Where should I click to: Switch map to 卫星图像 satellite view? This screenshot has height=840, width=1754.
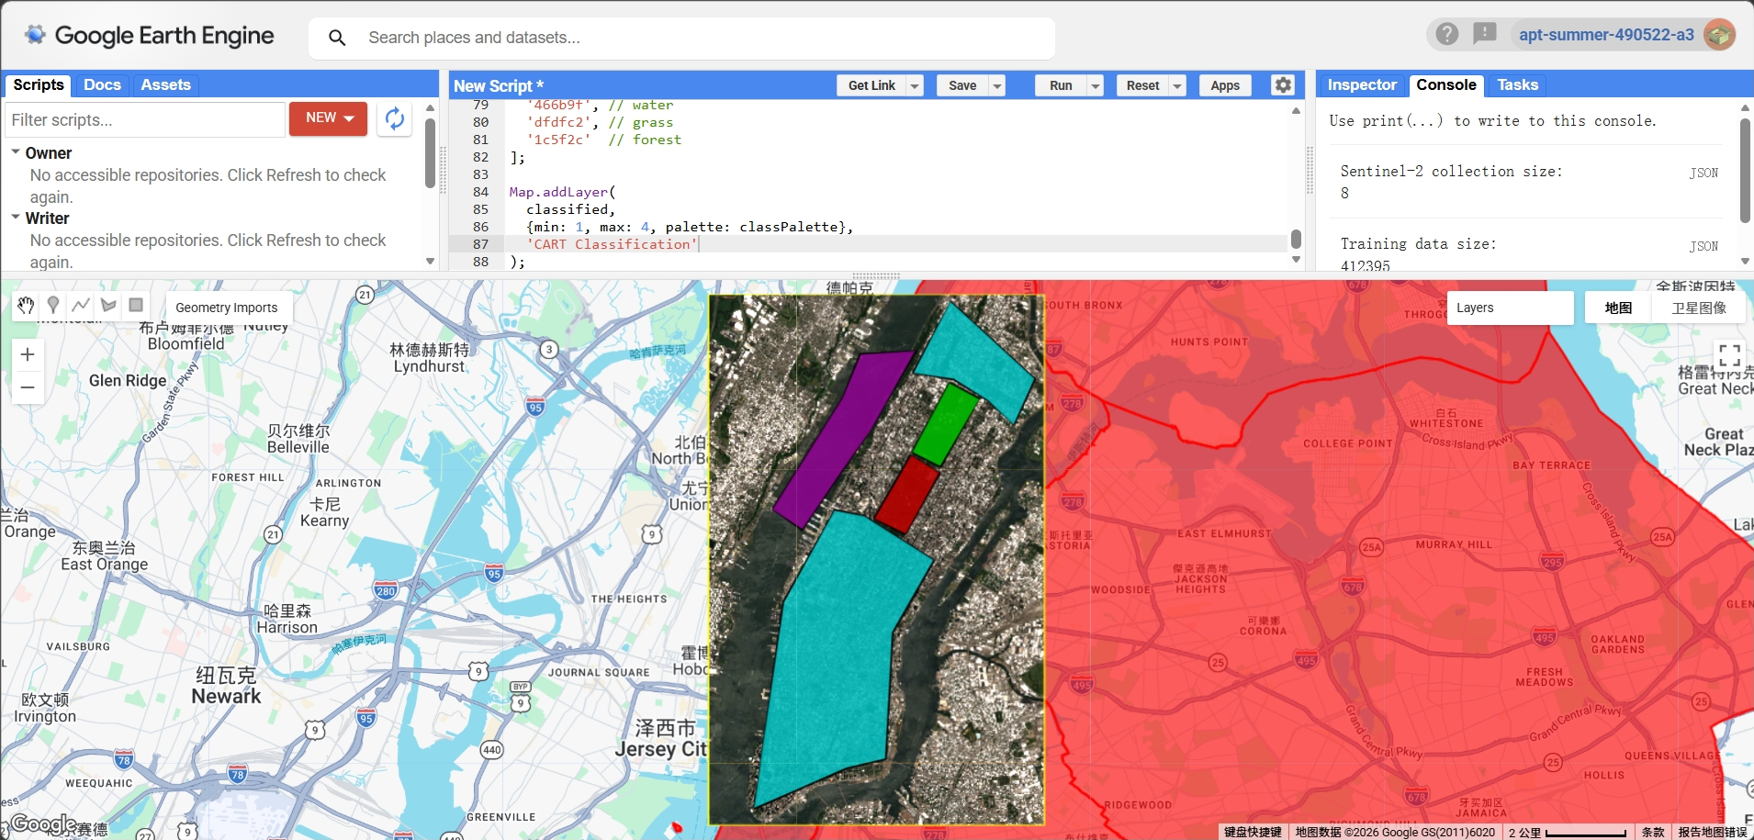tap(1699, 308)
